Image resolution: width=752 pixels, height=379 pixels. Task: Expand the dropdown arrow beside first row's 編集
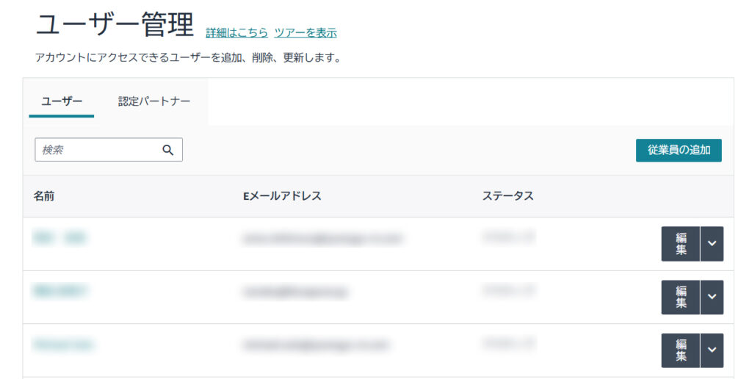(x=712, y=244)
